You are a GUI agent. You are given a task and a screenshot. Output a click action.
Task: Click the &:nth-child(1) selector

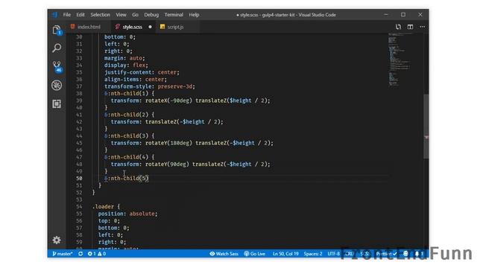point(127,94)
